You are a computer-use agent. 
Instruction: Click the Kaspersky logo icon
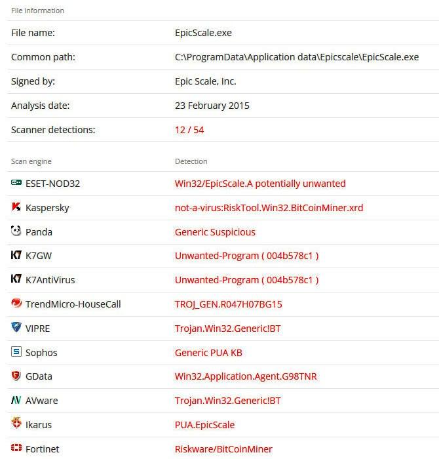point(16,207)
